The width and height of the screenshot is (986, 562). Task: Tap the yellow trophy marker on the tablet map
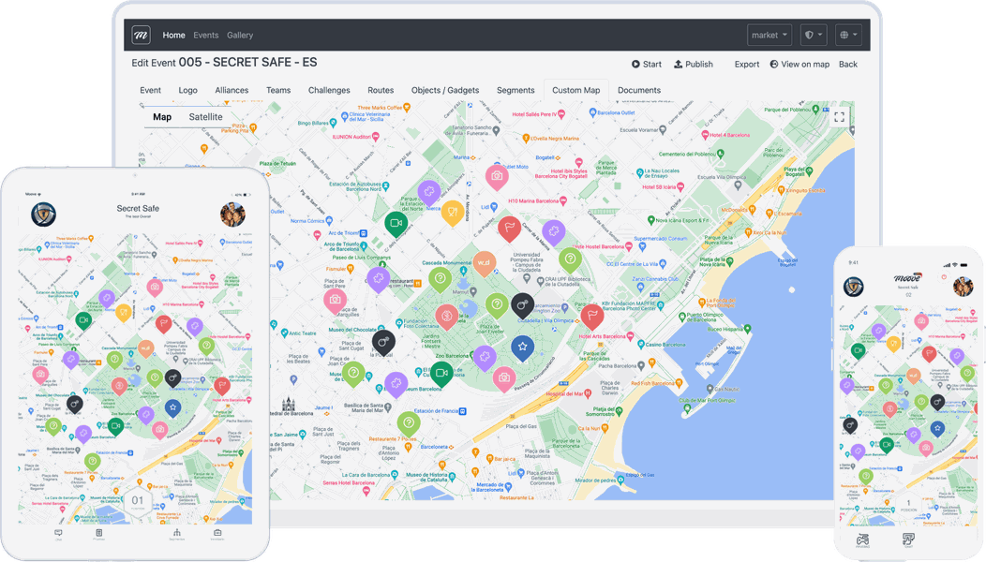(x=124, y=313)
